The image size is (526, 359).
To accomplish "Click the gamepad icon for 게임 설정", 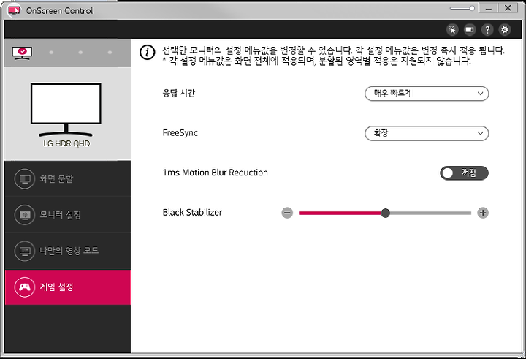I will (25, 287).
